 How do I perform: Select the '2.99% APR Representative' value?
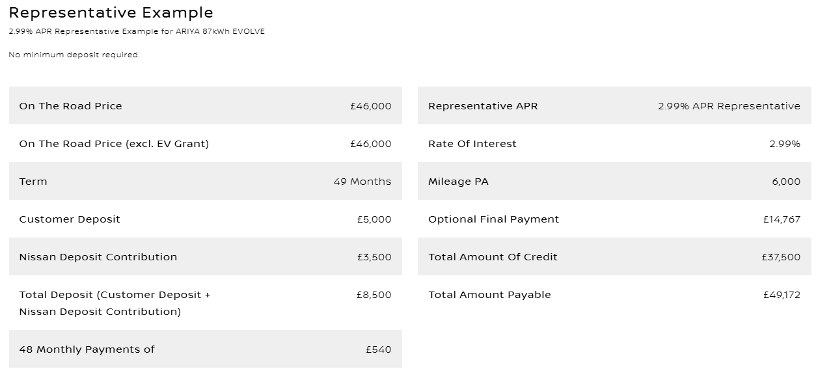[x=729, y=106]
